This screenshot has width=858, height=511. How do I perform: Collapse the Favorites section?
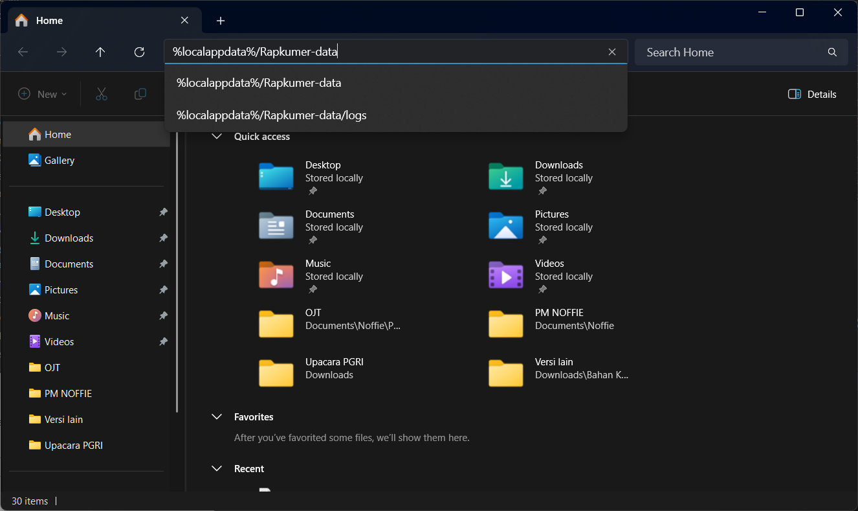click(x=217, y=417)
